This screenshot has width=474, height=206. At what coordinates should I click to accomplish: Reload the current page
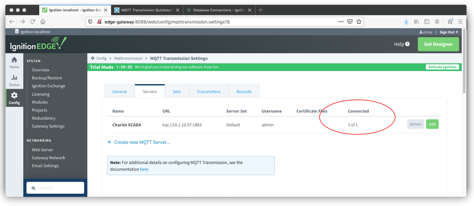point(33,22)
